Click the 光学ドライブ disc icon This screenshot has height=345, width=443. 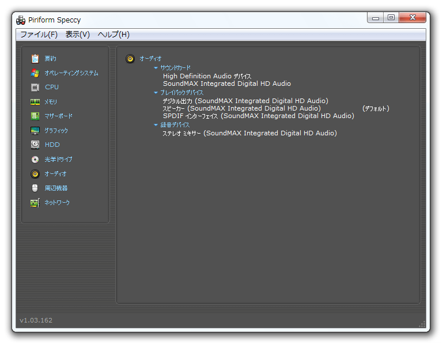[x=35, y=160]
